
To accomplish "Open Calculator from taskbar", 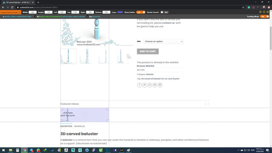I will [x=17, y=150].
